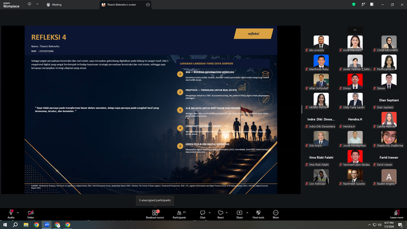Select Diki Aripin's video thumbnail

point(321,139)
